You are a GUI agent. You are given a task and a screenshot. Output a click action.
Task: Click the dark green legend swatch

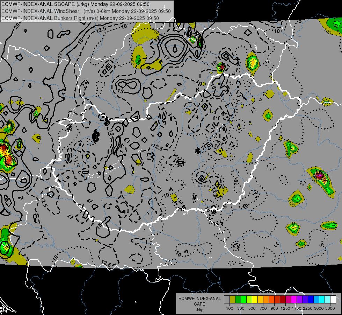pos(238,300)
